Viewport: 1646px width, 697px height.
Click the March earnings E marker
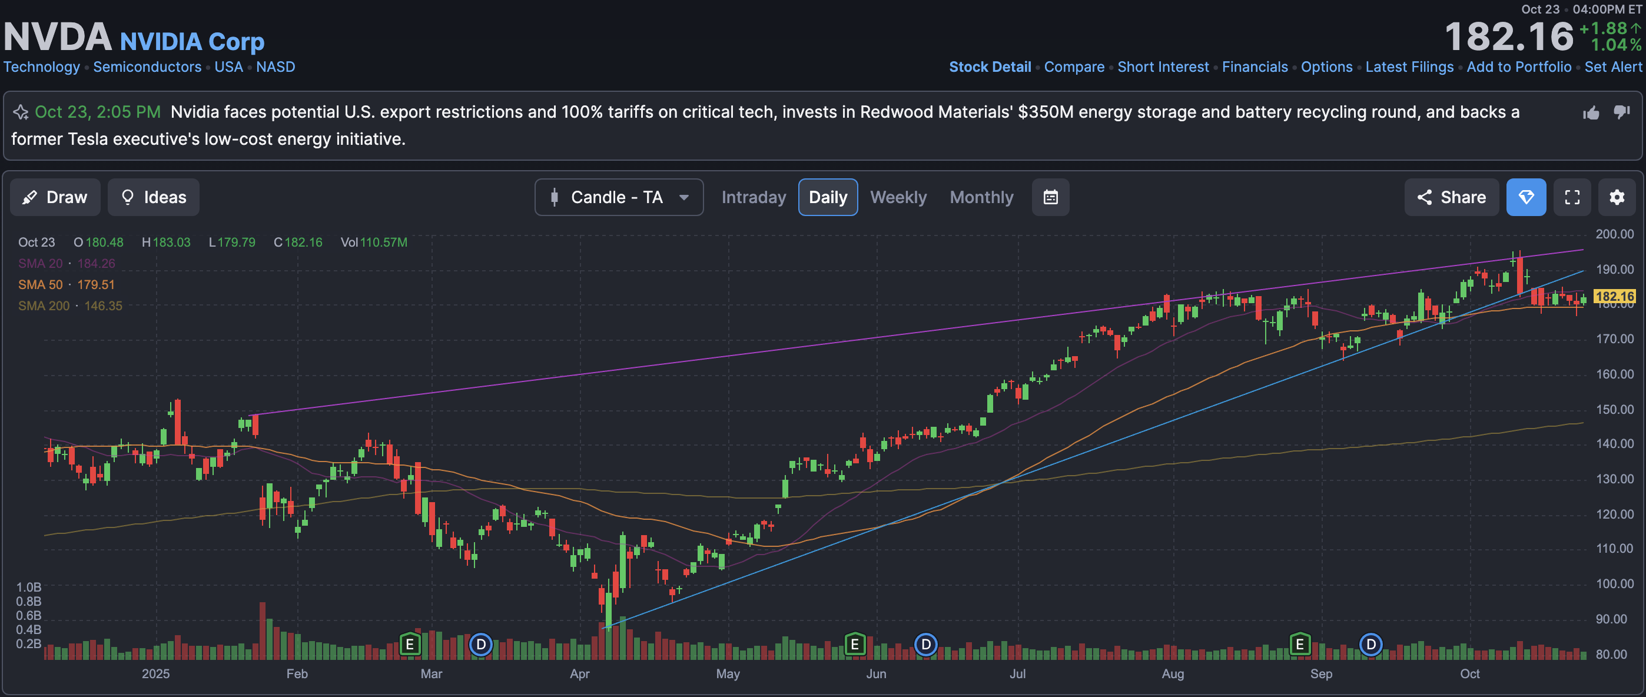click(x=410, y=645)
